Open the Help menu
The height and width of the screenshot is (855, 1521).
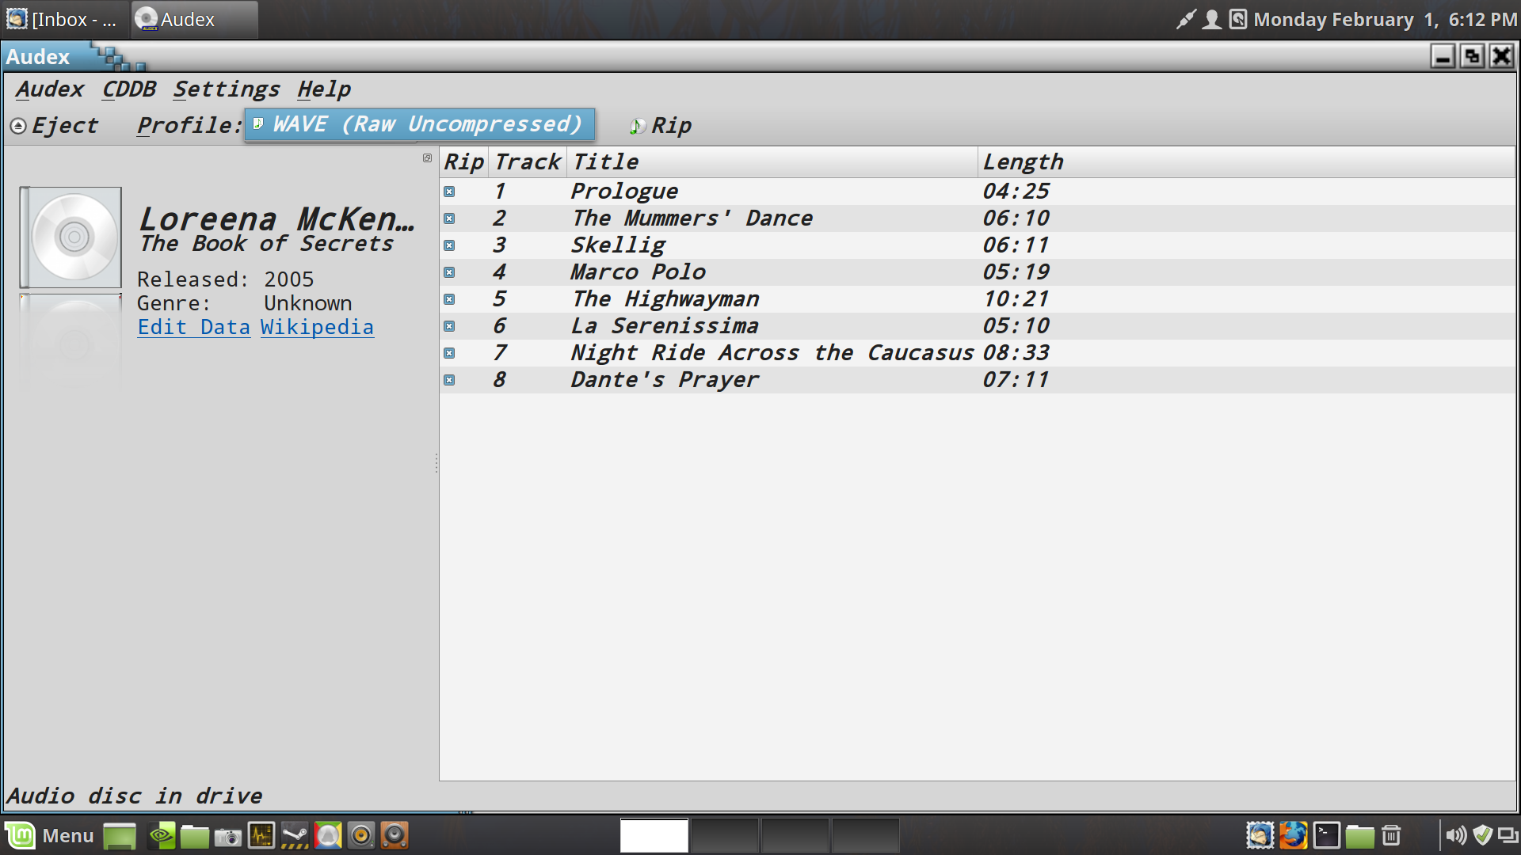point(324,89)
